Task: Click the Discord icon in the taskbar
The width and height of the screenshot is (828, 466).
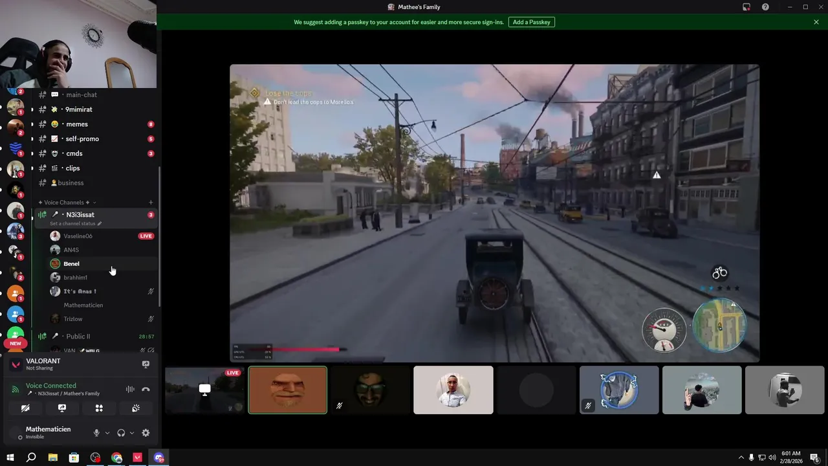Action: pyautogui.click(x=159, y=458)
